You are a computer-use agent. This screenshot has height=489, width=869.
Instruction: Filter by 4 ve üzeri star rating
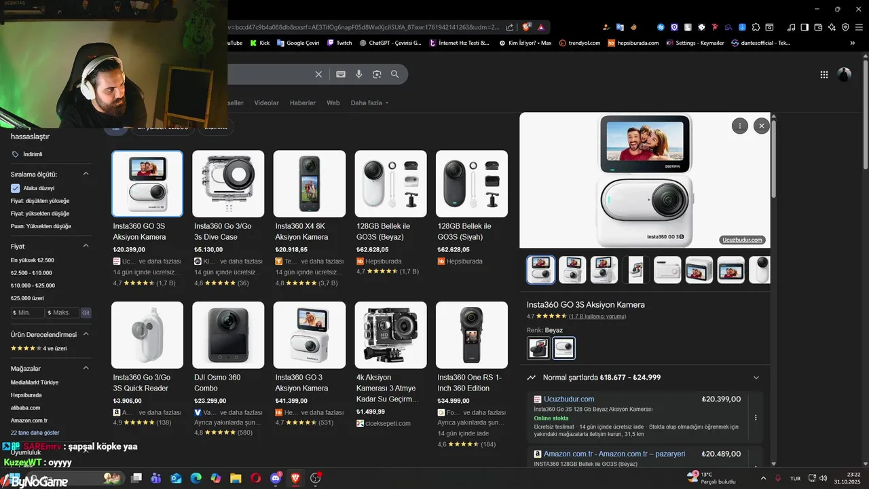(39, 348)
